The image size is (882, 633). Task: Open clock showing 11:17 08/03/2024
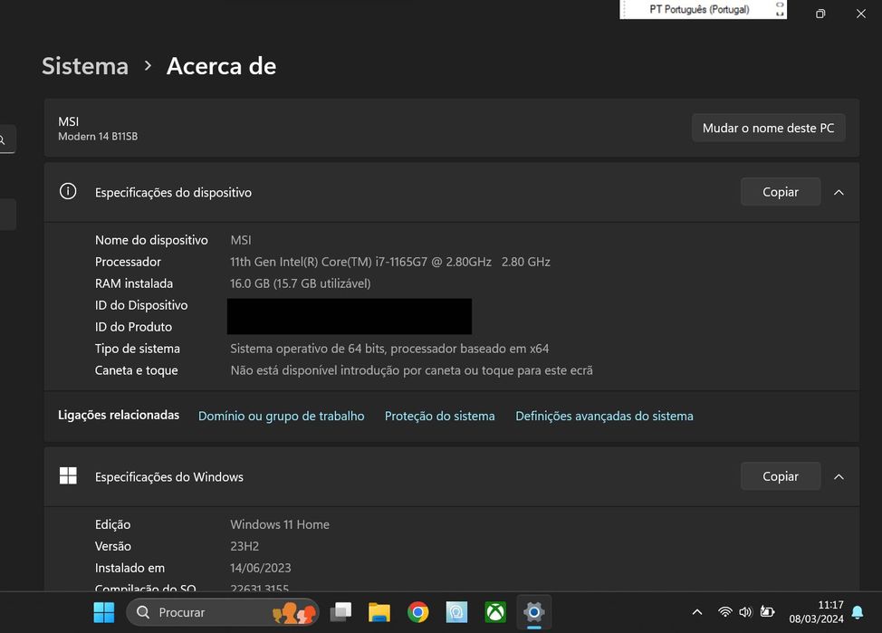[816, 612]
